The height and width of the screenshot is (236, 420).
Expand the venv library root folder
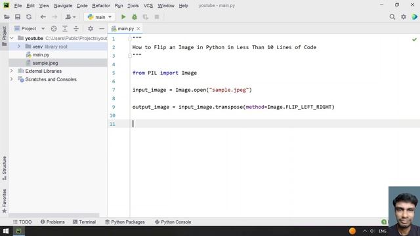(x=19, y=47)
